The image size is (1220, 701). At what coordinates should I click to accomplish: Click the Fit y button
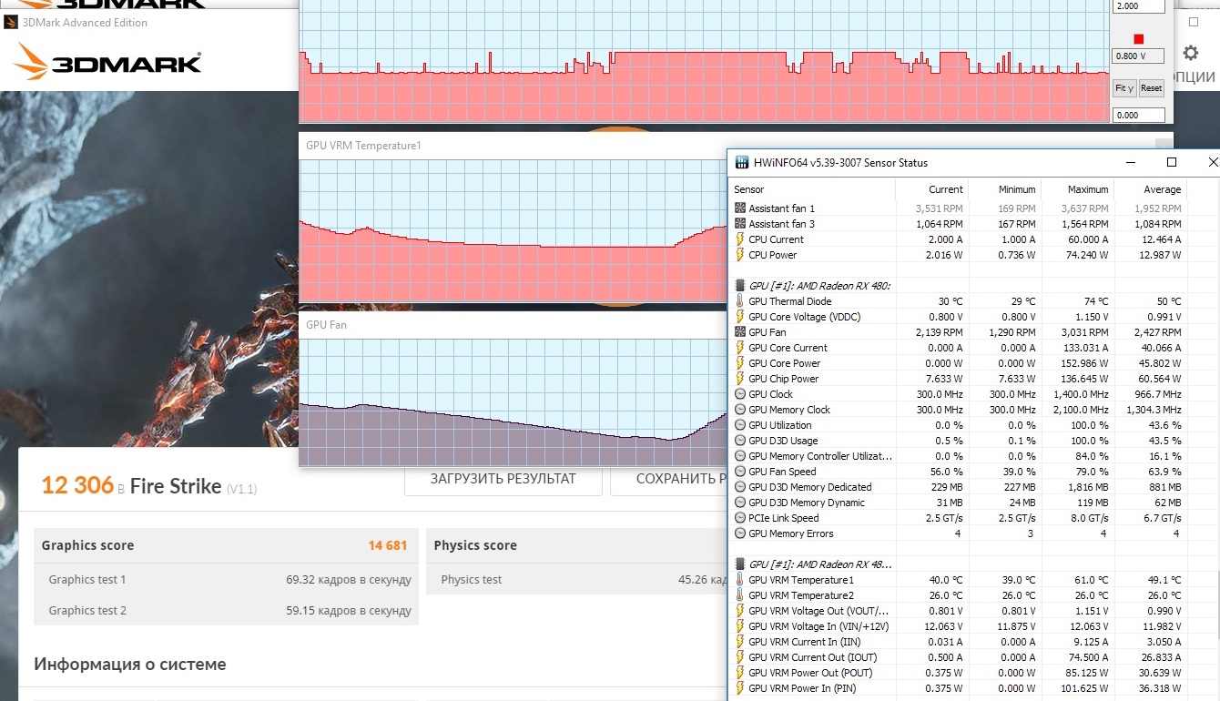tap(1124, 88)
